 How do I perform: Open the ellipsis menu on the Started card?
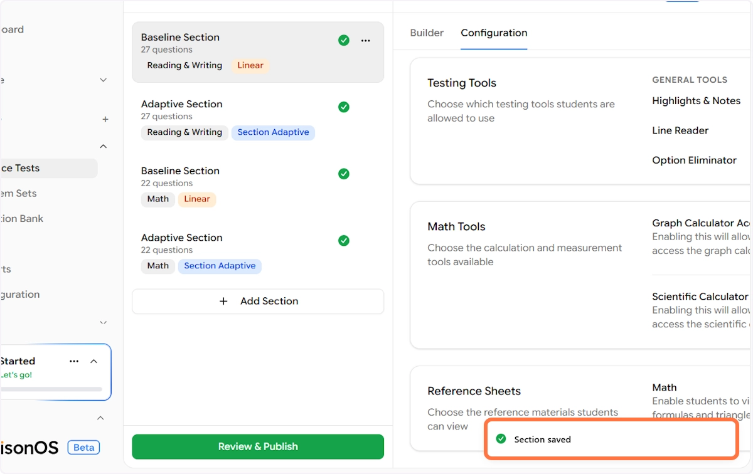point(74,361)
